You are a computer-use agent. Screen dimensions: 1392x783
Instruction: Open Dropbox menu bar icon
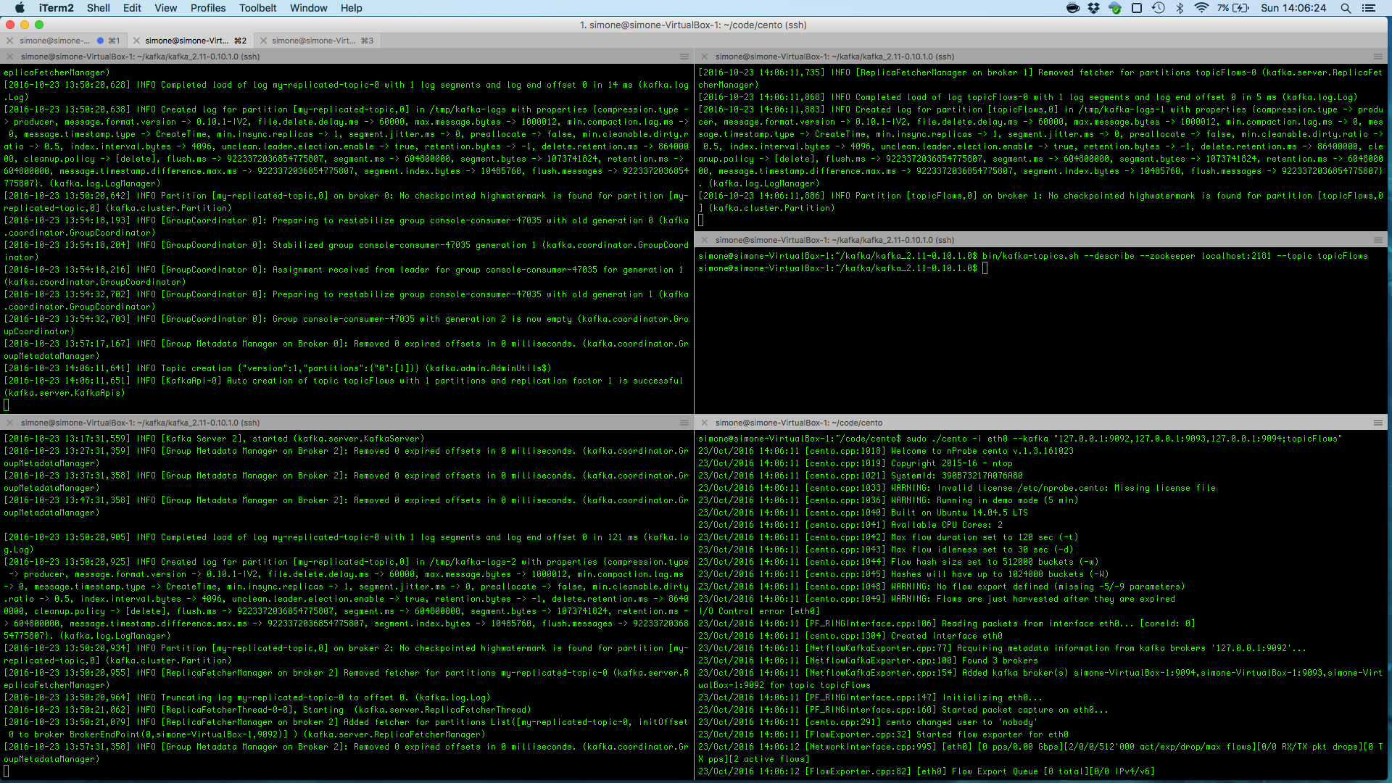(x=1094, y=8)
